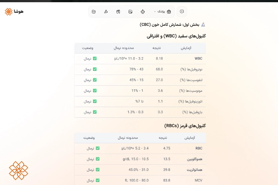278x185 pixels.
Task: Click the گلبول‌های قرمز (RBCs) heading
Action: [x=185, y=126]
